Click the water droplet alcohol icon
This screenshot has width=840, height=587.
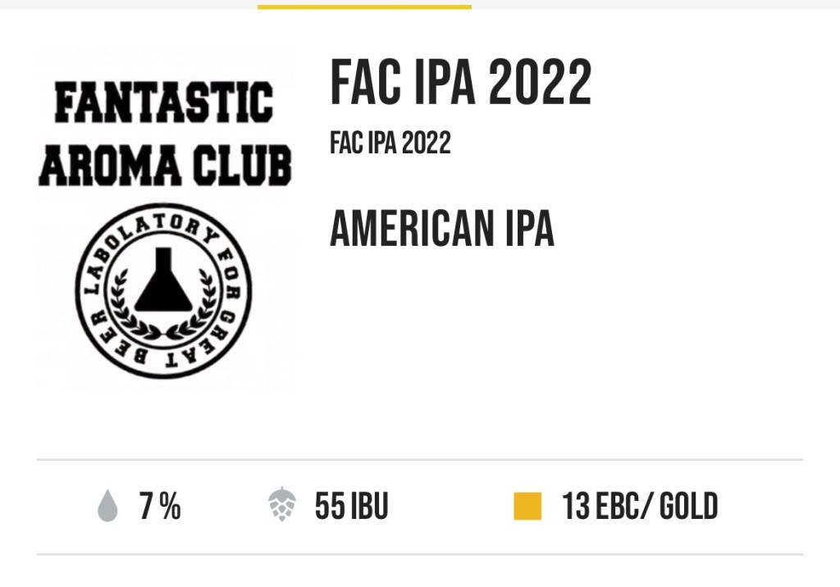(x=107, y=507)
